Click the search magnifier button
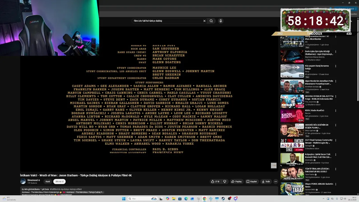The height and width of the screenshot is (202, 359). pos(211,21)
